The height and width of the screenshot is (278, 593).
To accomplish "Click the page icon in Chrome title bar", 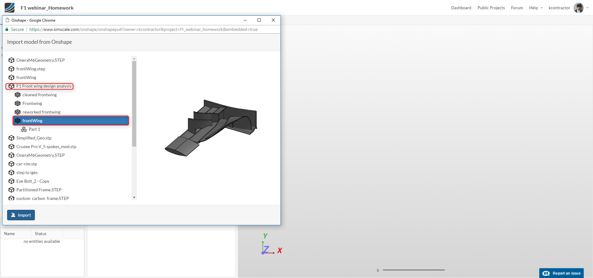I will coord(7,20).
